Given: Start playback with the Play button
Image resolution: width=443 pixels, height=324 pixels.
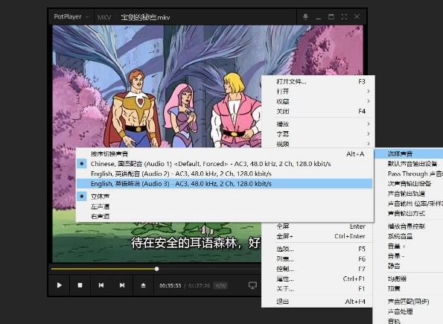Looking at the screenshot, I should 60,285.
